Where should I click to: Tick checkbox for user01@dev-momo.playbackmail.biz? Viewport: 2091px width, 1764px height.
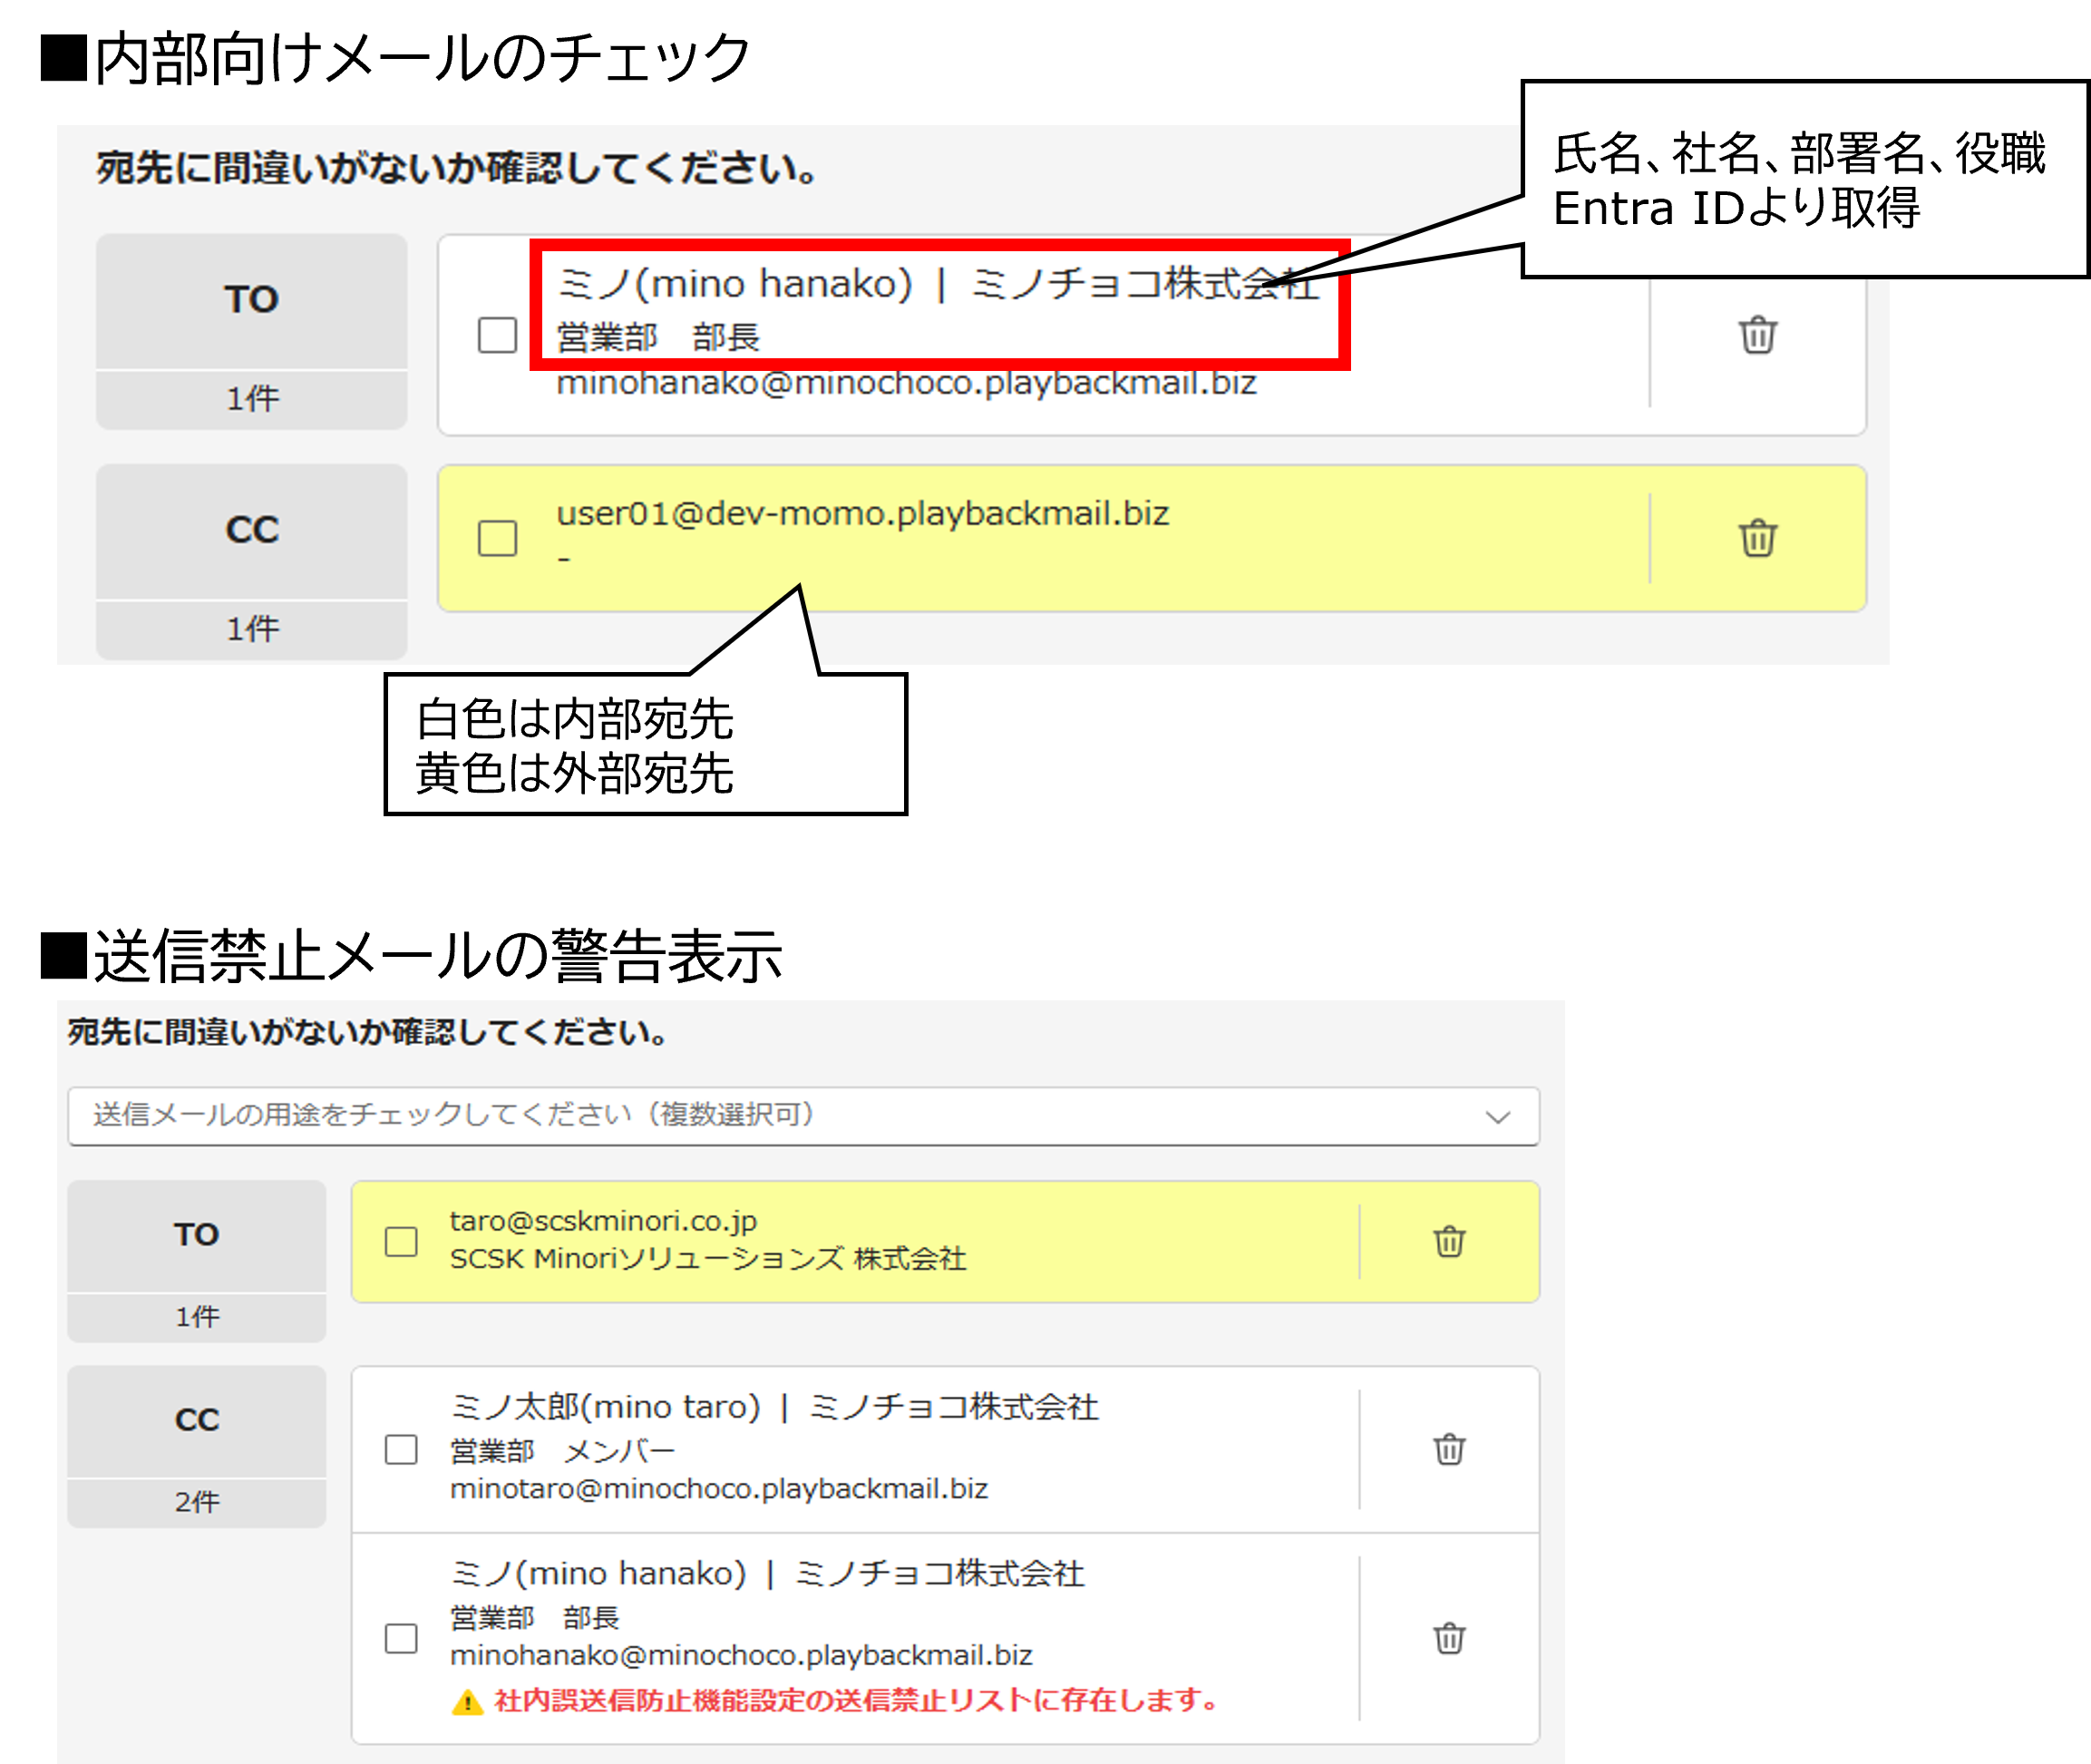(497, 538)
